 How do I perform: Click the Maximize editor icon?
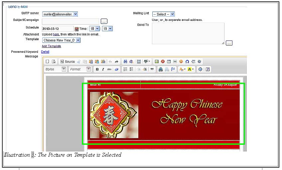click(200, 69)
